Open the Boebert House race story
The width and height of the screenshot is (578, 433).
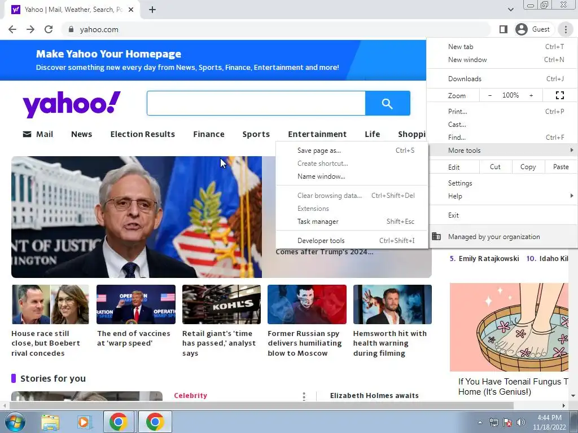point(50,321)
